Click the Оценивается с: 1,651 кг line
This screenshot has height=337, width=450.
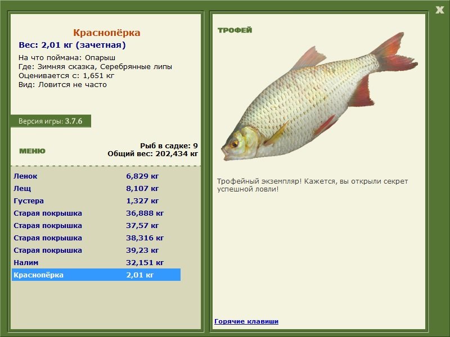66,76
